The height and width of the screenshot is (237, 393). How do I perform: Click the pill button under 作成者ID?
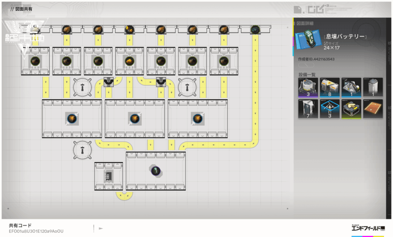click(306, 66)
